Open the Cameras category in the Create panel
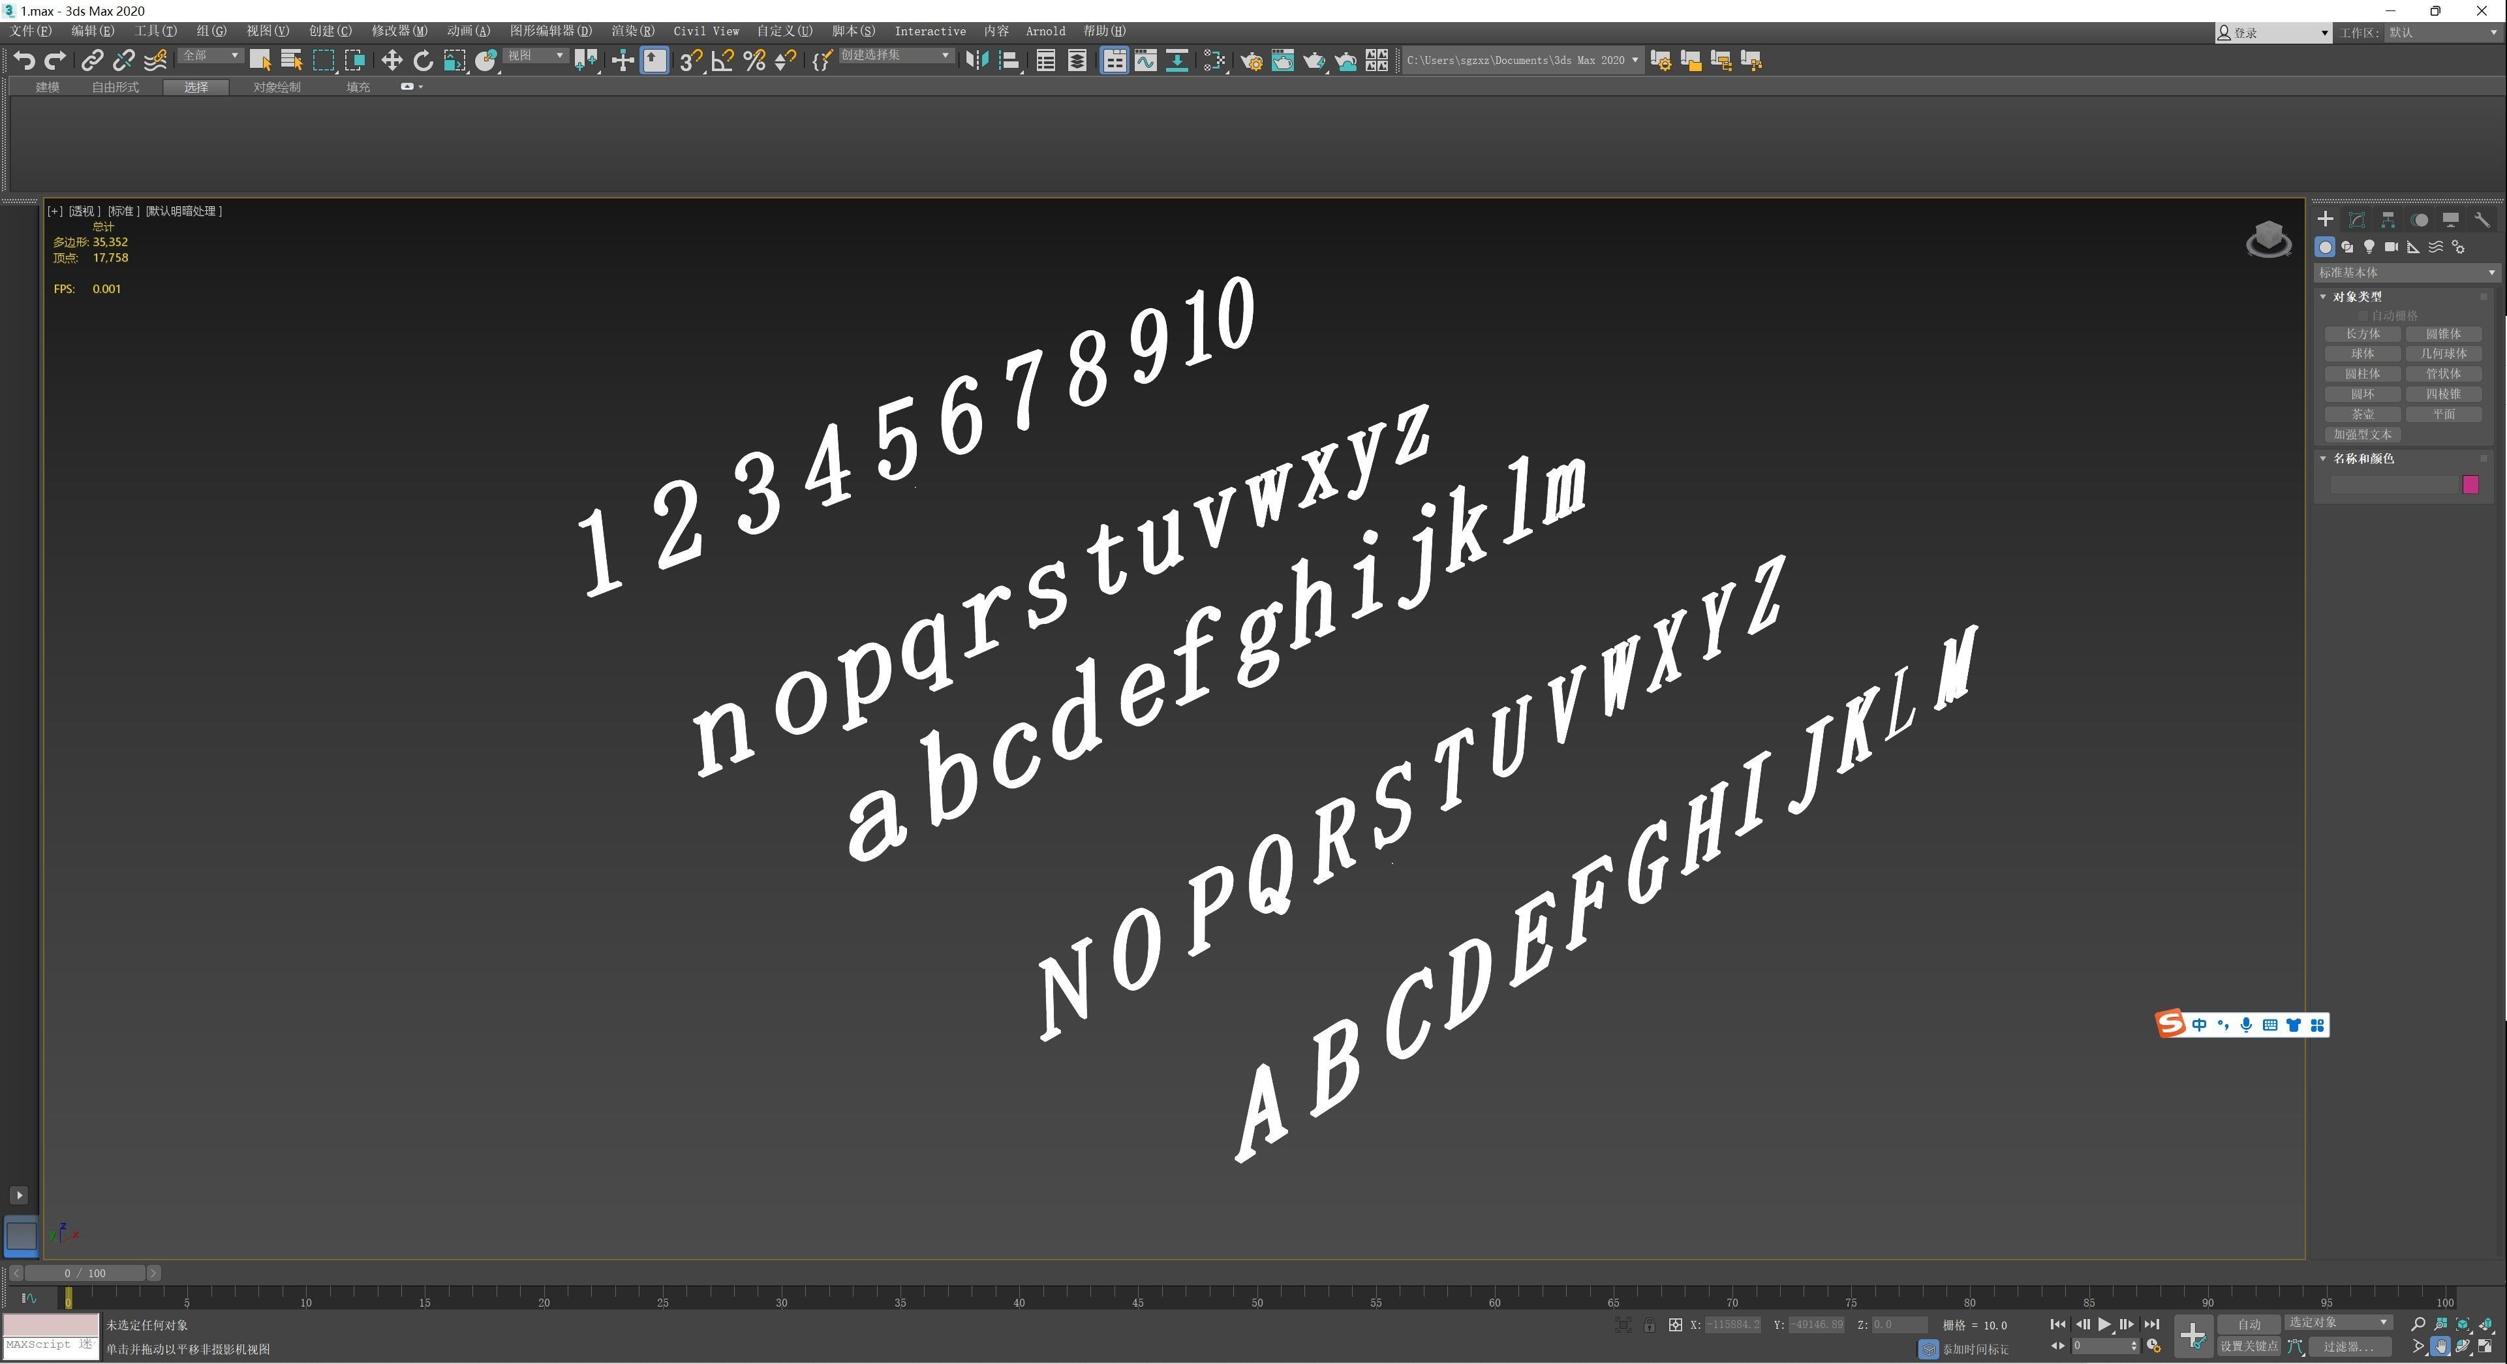2507x1364 pixels. tap(2392, 247)
